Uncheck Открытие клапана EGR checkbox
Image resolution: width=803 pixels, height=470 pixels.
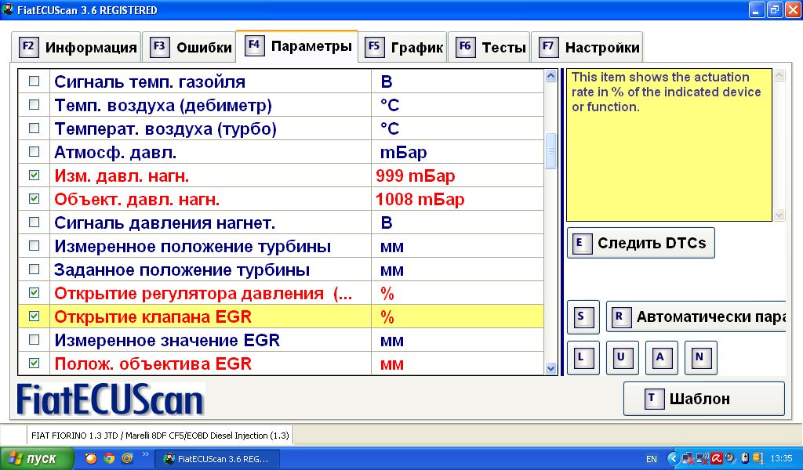(34, 316)
